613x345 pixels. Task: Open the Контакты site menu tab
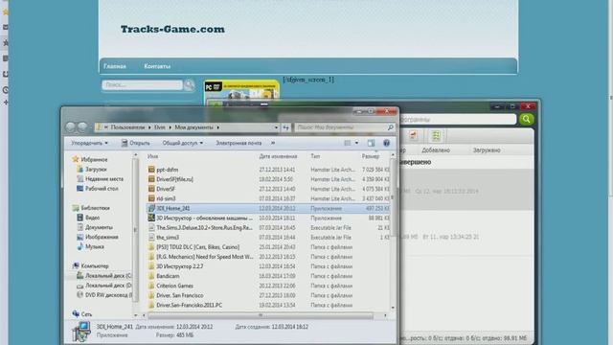pos(157,66)
